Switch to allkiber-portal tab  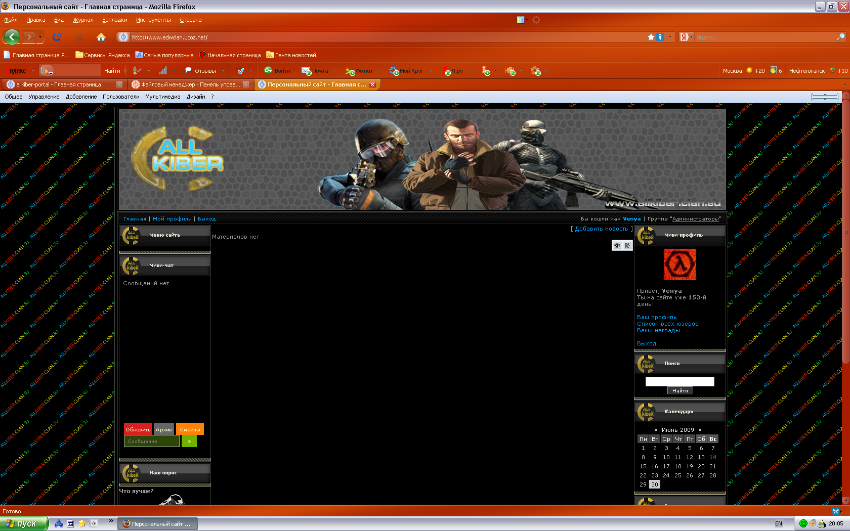(x=63, y=84)
